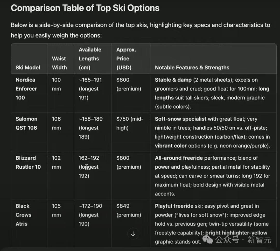Click the $849 (premium) price cell
280x251 pixels.
click(x=129, y=210)
